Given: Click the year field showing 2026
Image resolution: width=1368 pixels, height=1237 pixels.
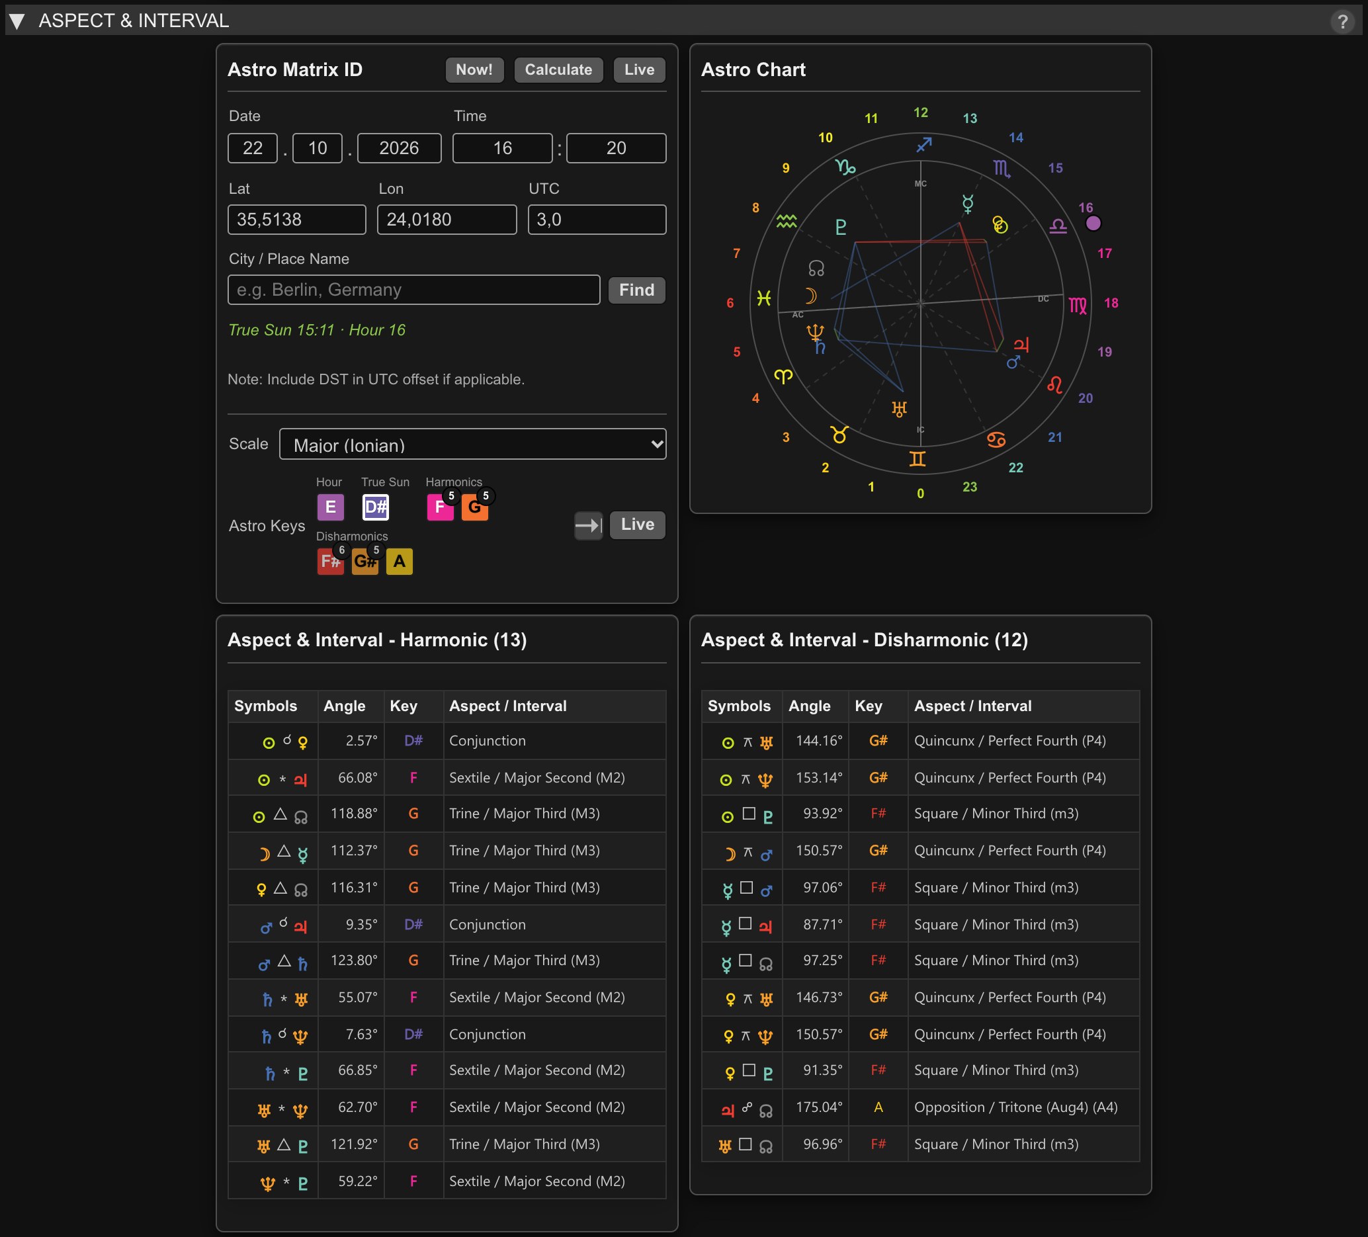Looking at the screenshot, I should click(399, 148).
